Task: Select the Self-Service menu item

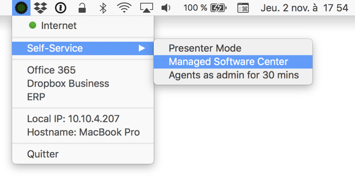Action: pyautogui.click(x=55, y=48)
